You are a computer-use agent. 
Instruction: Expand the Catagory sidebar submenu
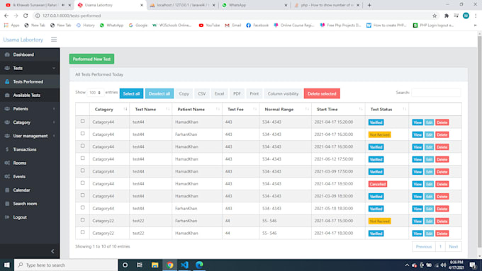pyautogui.click(x=54, y=122)
